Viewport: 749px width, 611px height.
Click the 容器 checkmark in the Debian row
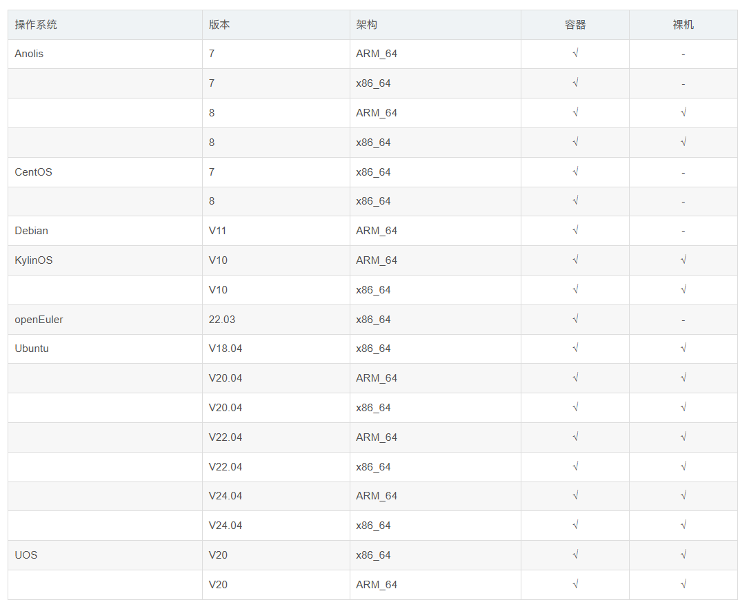(575, 231)
